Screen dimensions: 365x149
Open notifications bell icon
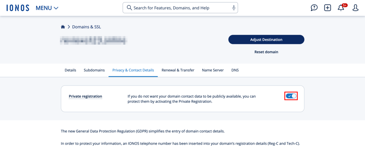pos(341,8)
